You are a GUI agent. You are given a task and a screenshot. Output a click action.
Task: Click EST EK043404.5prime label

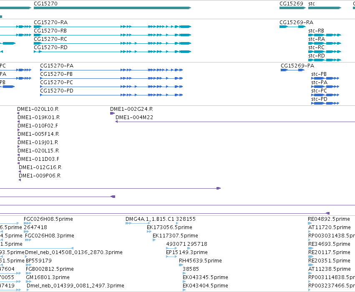[x=205, y=286]
